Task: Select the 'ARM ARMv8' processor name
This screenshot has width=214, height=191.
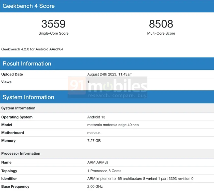Action: pyautogui.click(x=98, y=162)
